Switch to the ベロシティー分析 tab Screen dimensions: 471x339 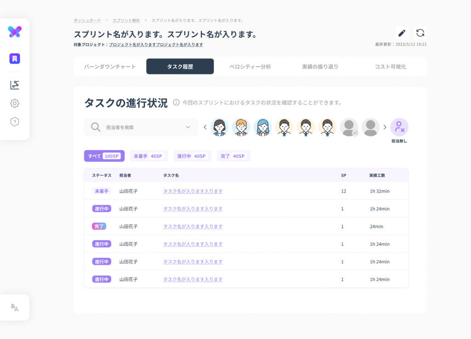[250, 67]
